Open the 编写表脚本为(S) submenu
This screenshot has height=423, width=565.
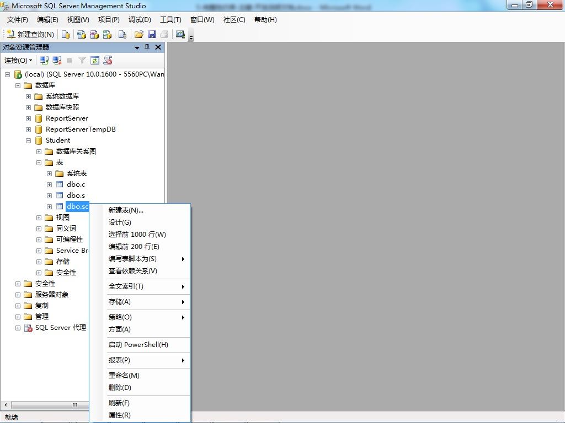pyautogui.click(x=140, y=259)
